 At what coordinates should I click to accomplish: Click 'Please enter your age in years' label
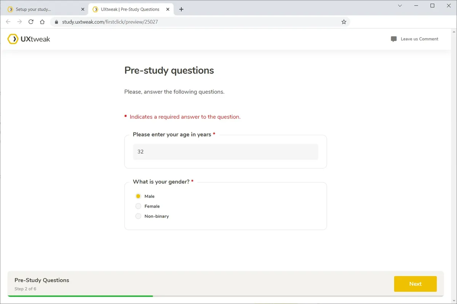tap(172, 134)
